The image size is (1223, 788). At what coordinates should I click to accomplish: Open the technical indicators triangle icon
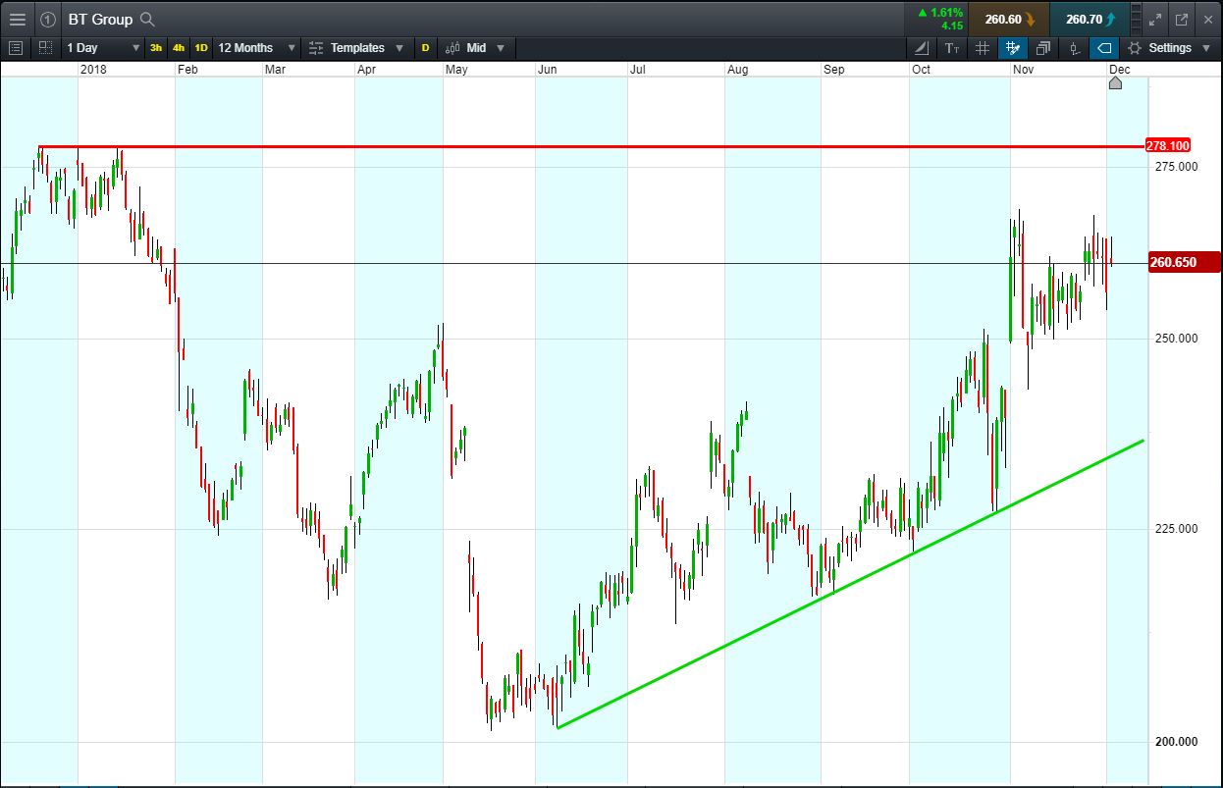[x=921, y=47]
